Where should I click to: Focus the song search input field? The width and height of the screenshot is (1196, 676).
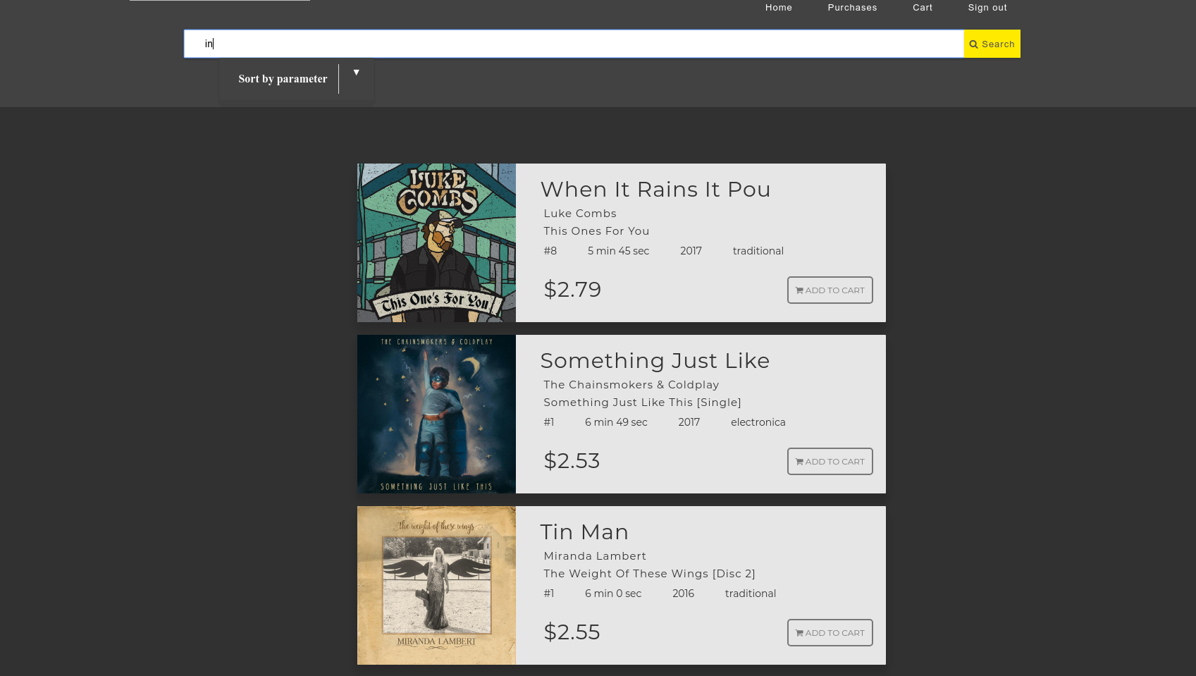tap(574, 44)
